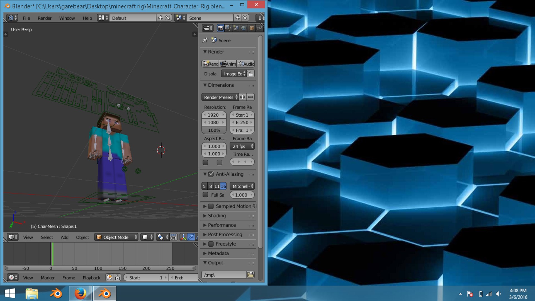This screenshot has height=301, width=535.
Task: Click the output path folder browse icon
Action: click(251, 275)
